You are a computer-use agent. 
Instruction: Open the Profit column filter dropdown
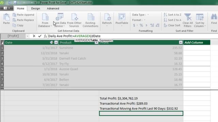point(181,42)
